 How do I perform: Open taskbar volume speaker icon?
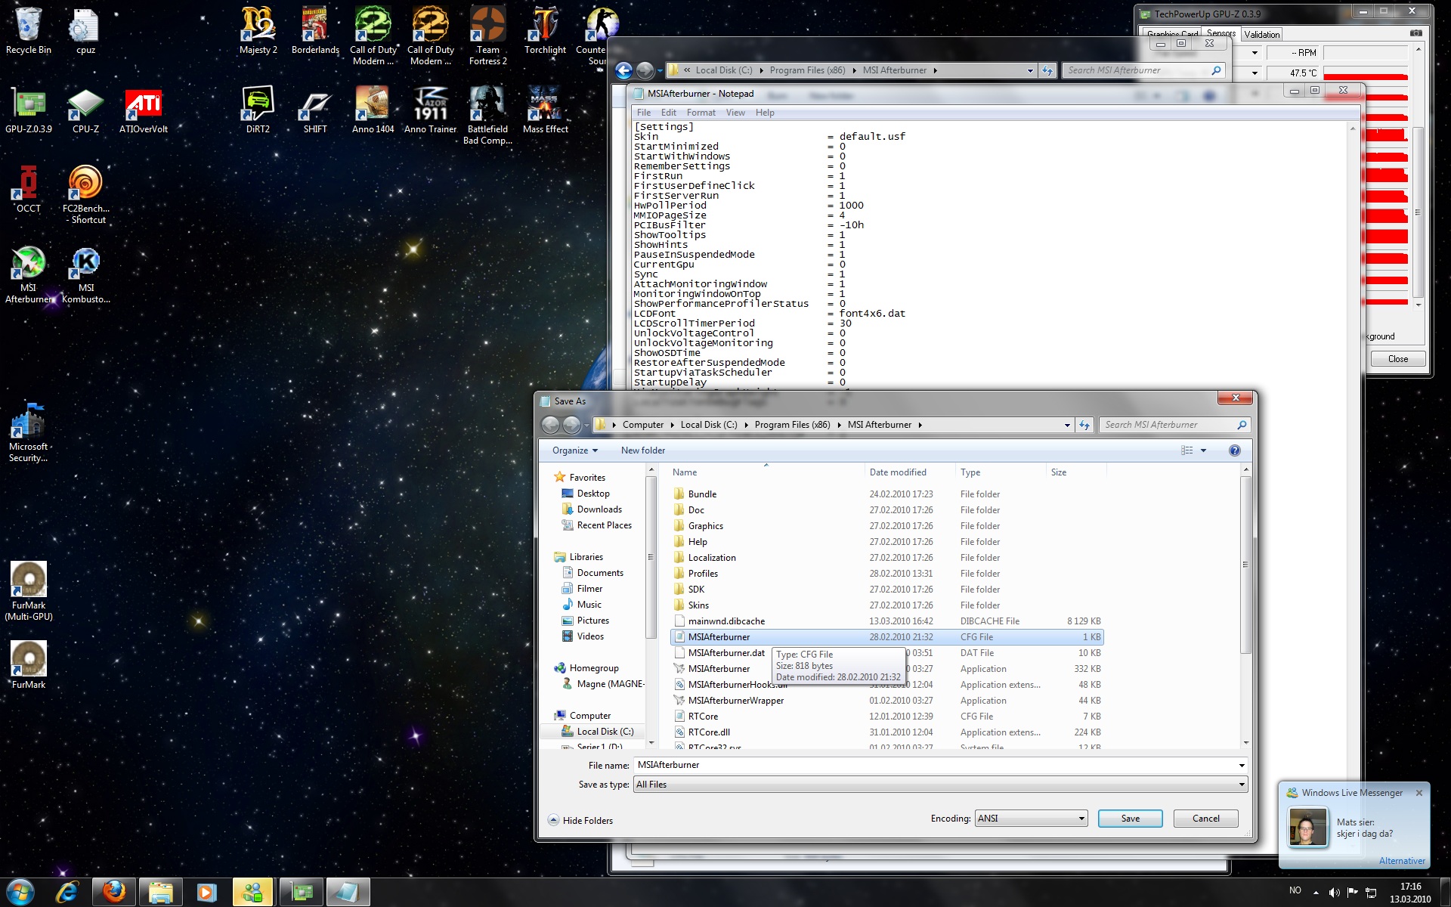[x=1334, y=893]
